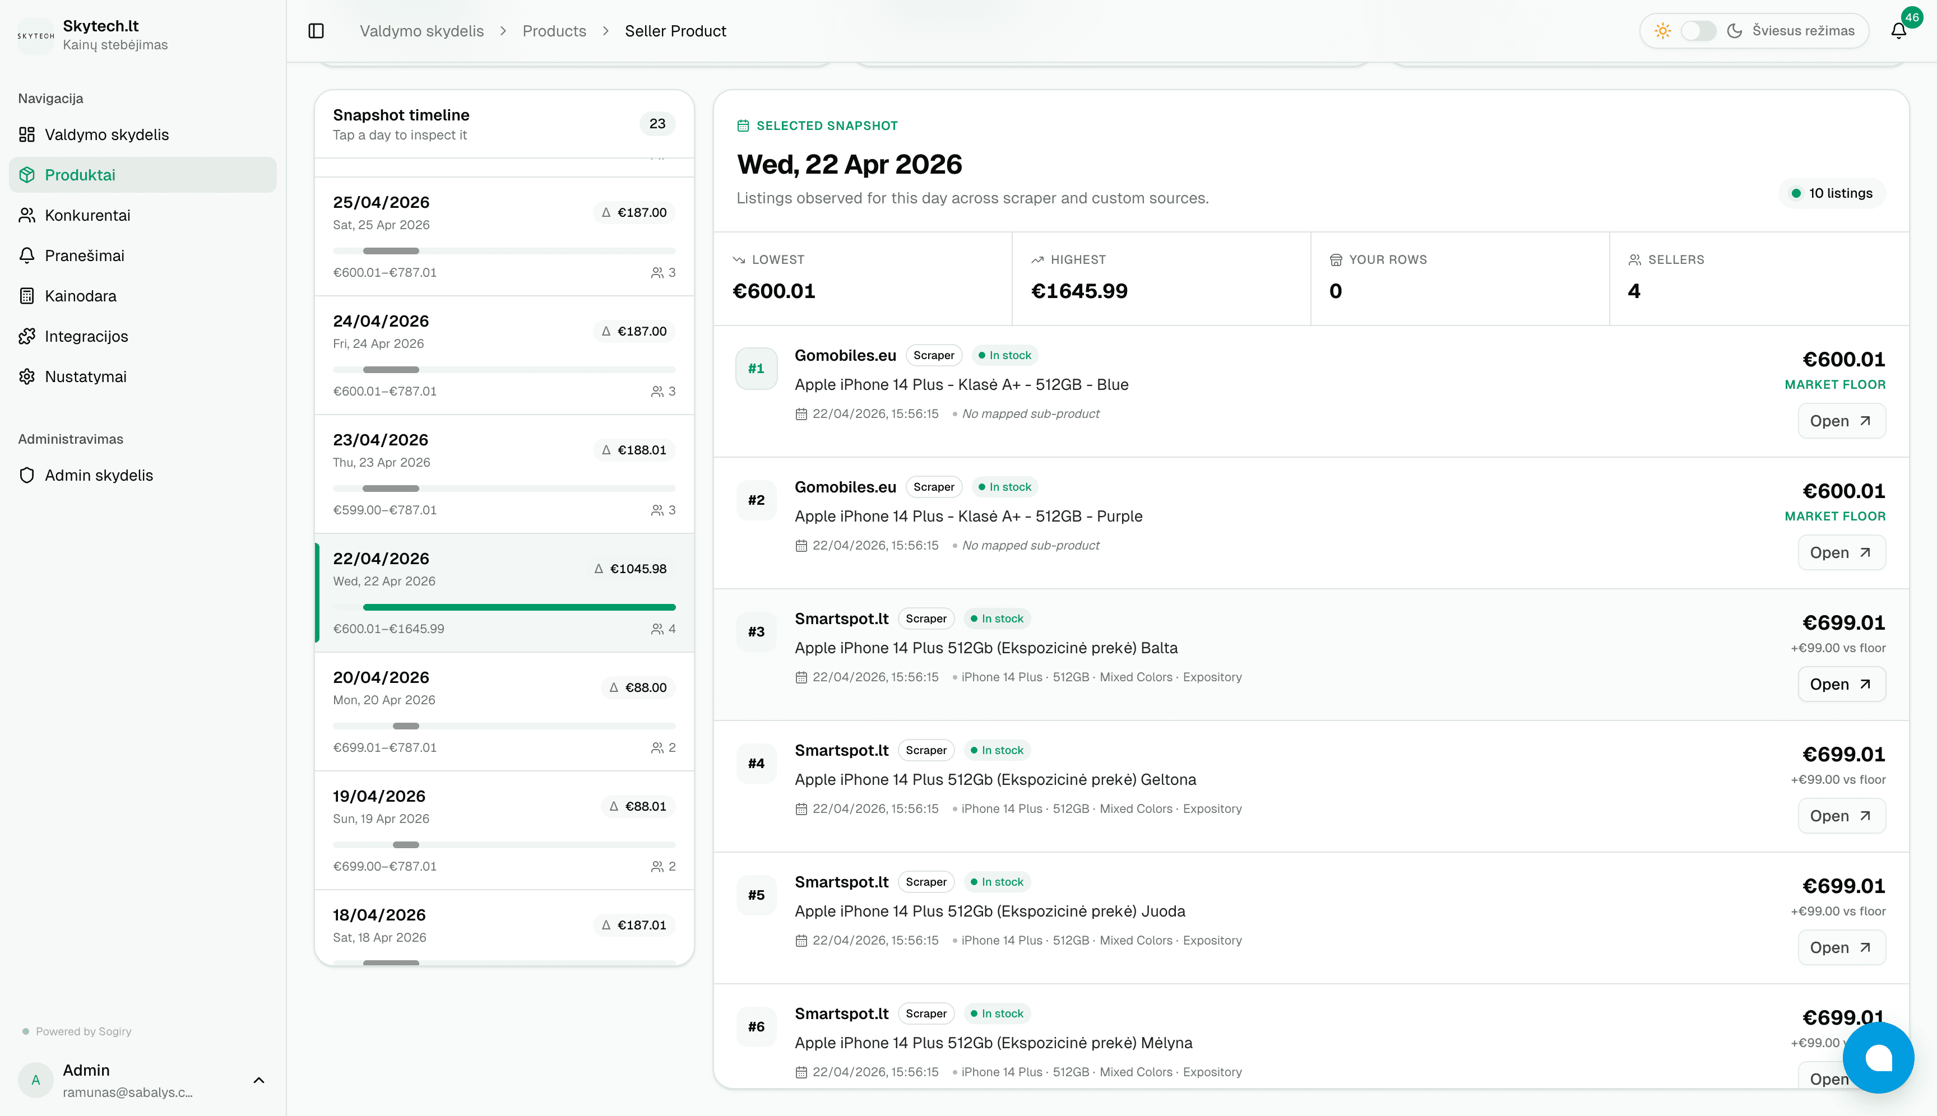This screenshot has height=1116, width=1937.
Task: Click the Skytech logo in the sidebar
Action: (35, 35)
